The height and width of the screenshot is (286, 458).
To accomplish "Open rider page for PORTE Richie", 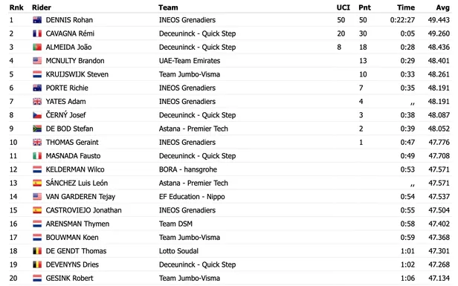I will 67,88.
